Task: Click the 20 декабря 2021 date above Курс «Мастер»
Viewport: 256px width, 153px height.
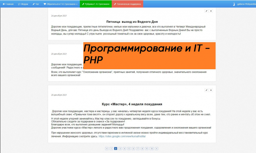Action: point(59,95)
